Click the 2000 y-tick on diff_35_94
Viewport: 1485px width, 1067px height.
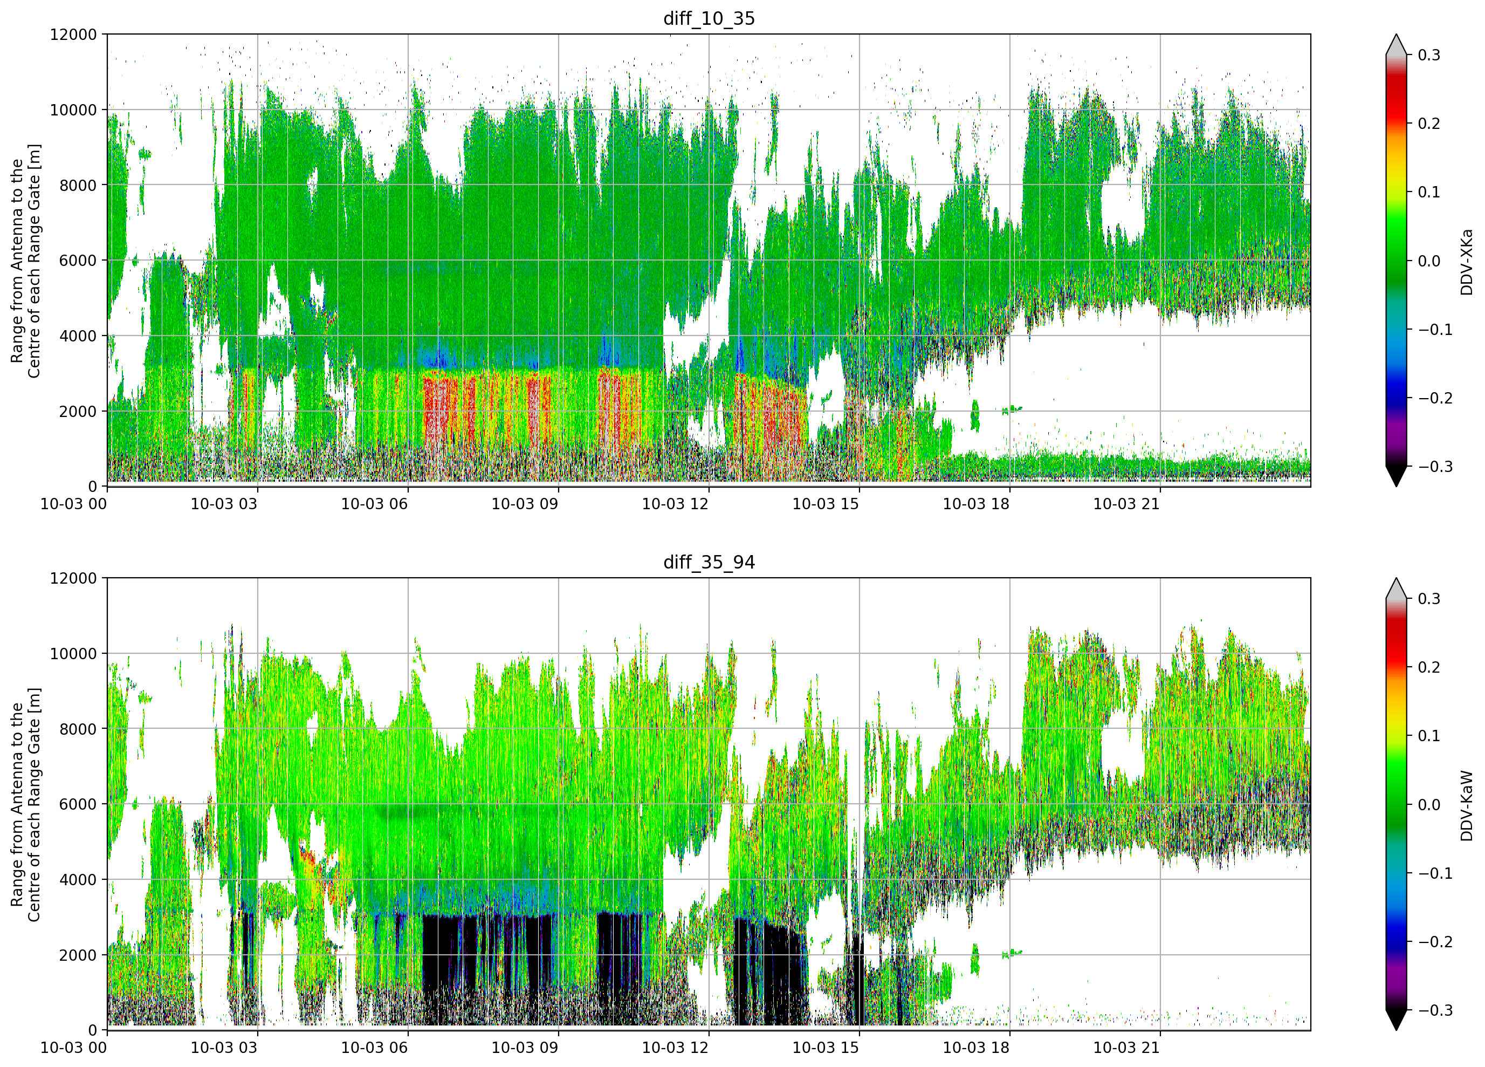78,955
